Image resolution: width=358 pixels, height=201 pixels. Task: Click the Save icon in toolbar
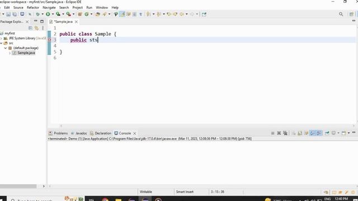click(x=8, y=14)
